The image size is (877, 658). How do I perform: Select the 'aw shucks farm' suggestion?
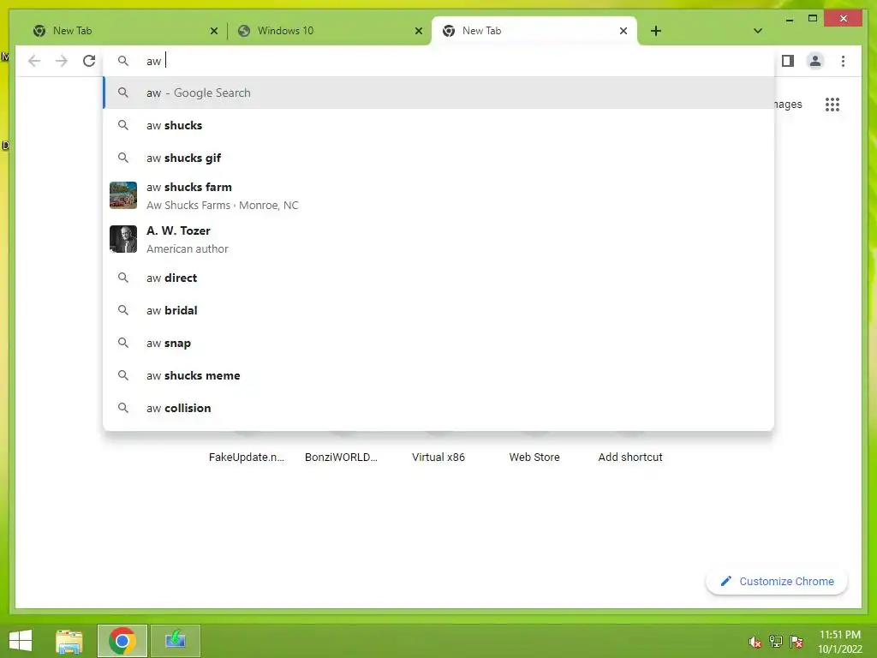point(439,196)
